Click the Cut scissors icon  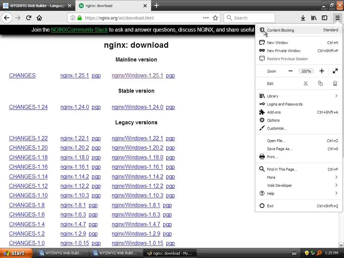tap(306, 83)
